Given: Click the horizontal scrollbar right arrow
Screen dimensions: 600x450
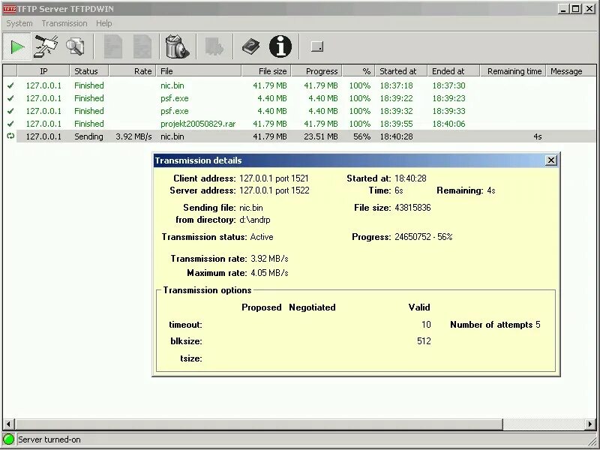Looking at the screenshot, I should point(590,424).
